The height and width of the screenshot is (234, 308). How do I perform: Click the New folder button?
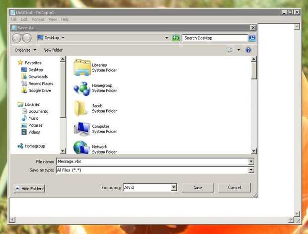coord(53,50)
